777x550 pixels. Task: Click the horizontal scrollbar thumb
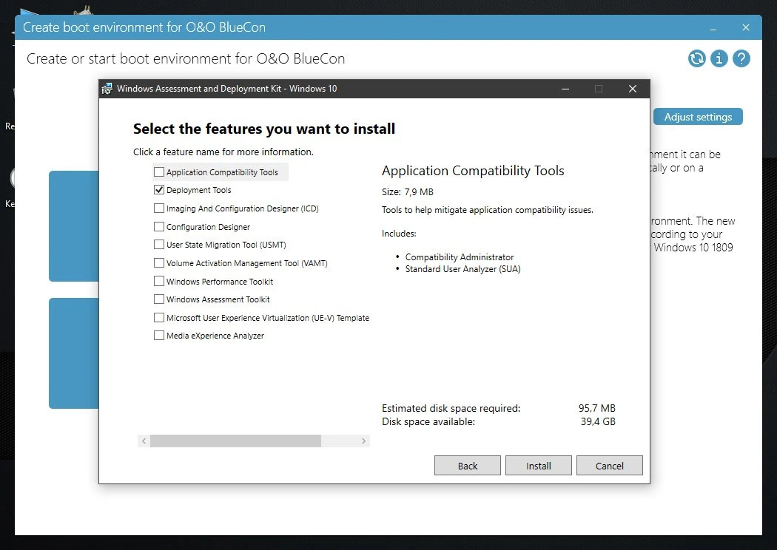click(x=235, y=441)
